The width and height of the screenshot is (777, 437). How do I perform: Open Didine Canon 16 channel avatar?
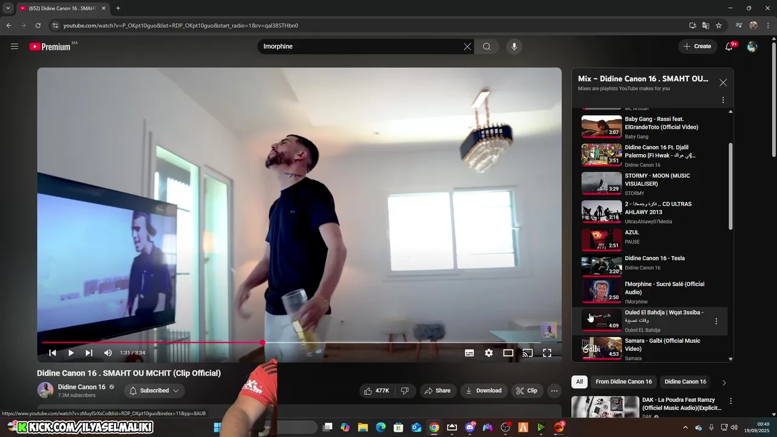[x=45, y=390]
